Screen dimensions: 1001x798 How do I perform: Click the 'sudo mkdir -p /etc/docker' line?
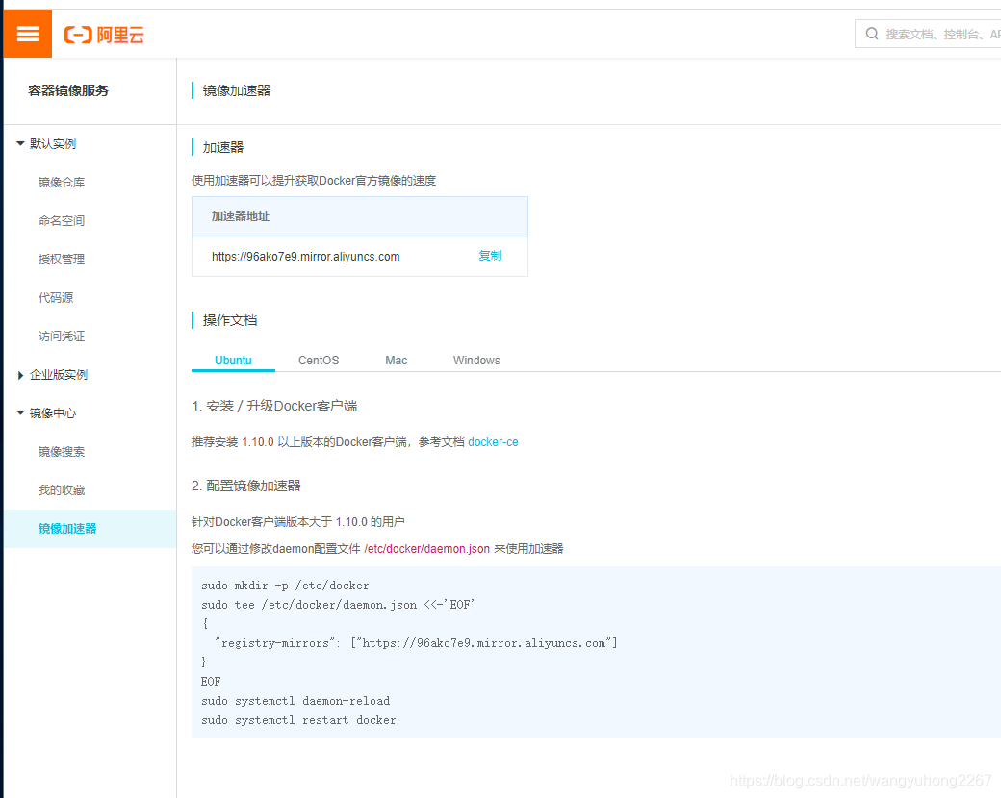285,586
